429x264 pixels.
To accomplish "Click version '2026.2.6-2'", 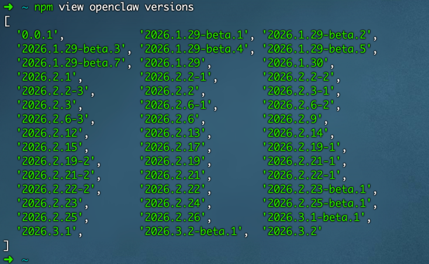I will tap(298, 105).
